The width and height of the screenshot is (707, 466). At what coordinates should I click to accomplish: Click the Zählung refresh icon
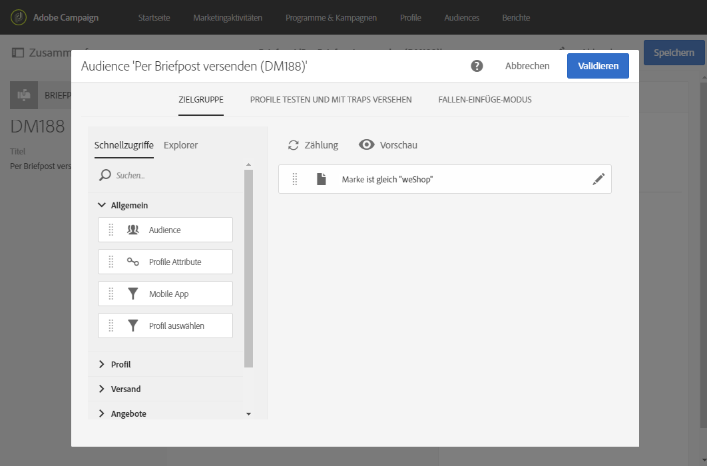[x=293, y=145]
